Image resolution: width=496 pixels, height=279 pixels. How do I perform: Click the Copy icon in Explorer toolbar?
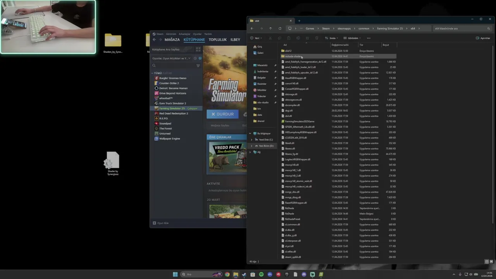point(279,38)
